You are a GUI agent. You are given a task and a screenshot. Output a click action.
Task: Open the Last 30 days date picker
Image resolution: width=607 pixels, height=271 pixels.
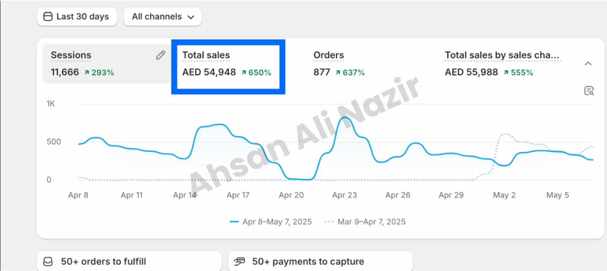[77, 17]
